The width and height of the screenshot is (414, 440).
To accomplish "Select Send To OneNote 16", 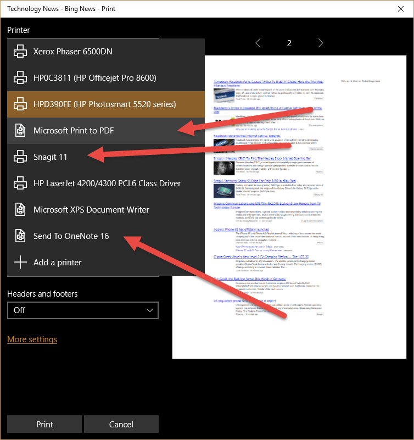I will pos(106,236).
